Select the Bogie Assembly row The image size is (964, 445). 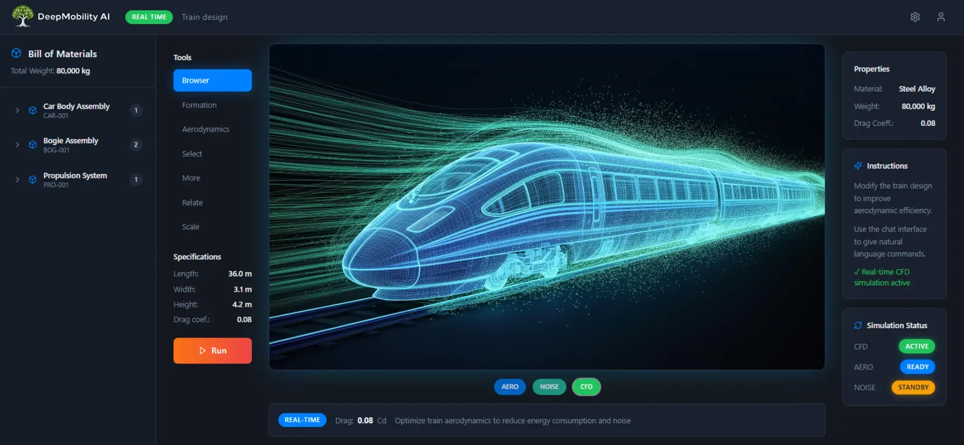click(78, 145)
